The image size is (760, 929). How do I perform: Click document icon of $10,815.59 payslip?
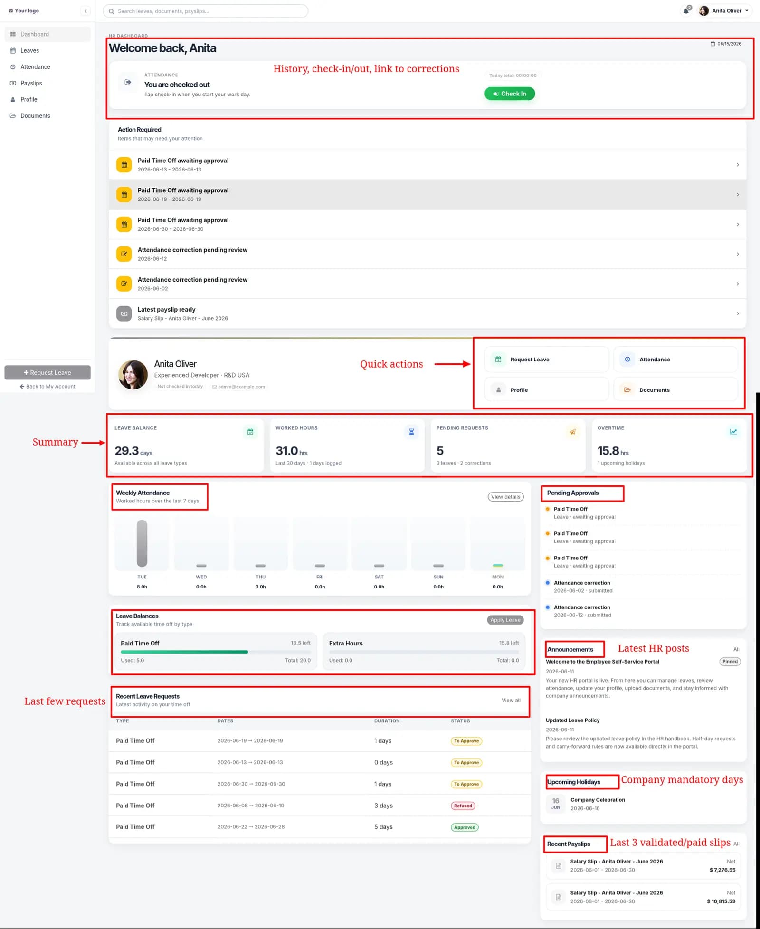pos(559,897)
